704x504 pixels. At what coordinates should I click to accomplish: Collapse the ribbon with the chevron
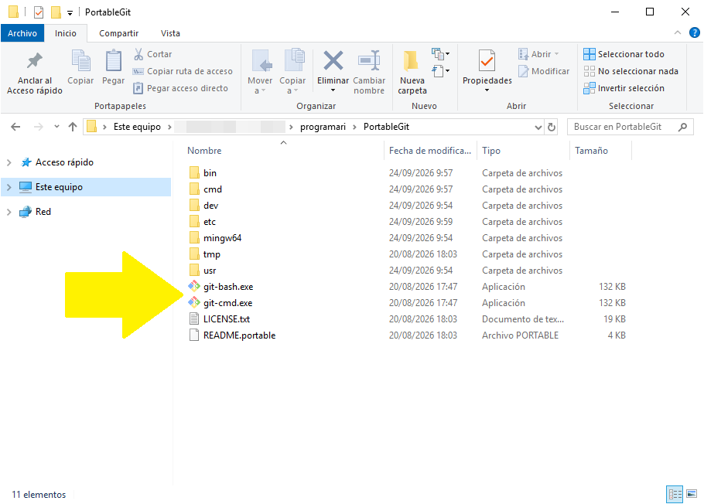pyautogui.click(x=678, y=32)
